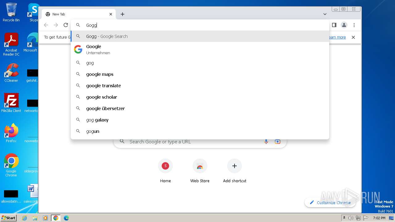Select the Google Chrome desktop icon

pyautogui.click(x=11, y=165)
